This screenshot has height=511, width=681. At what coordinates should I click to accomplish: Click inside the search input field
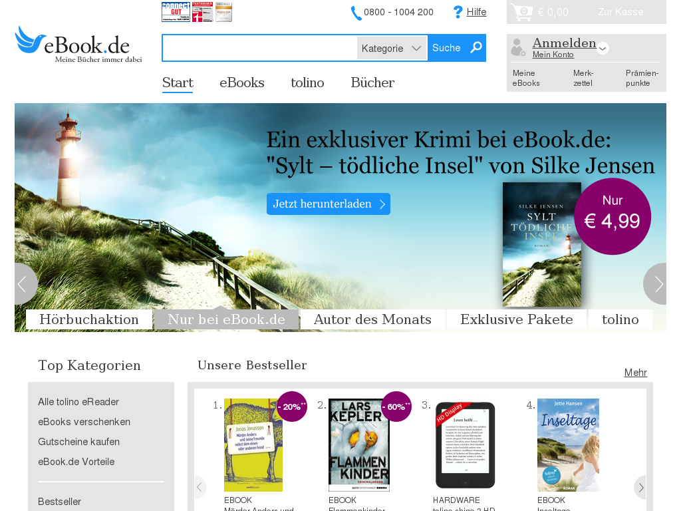(x=259, y=47)
